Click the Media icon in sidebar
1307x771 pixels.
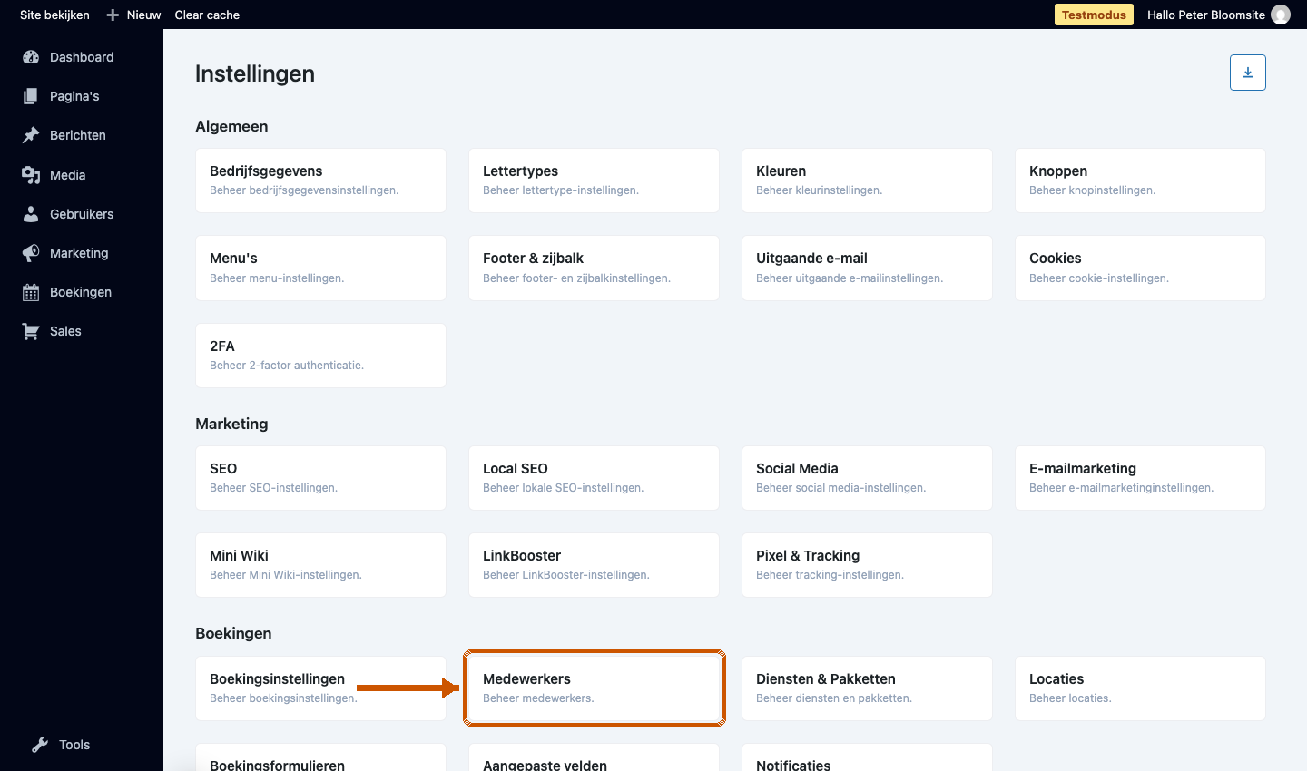click(31, 175)
